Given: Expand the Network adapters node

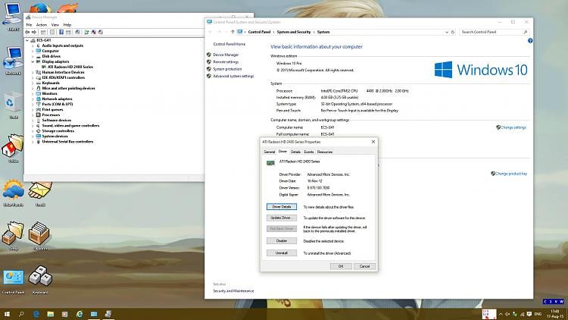Looking at the screenshot, I should point(33,99).
